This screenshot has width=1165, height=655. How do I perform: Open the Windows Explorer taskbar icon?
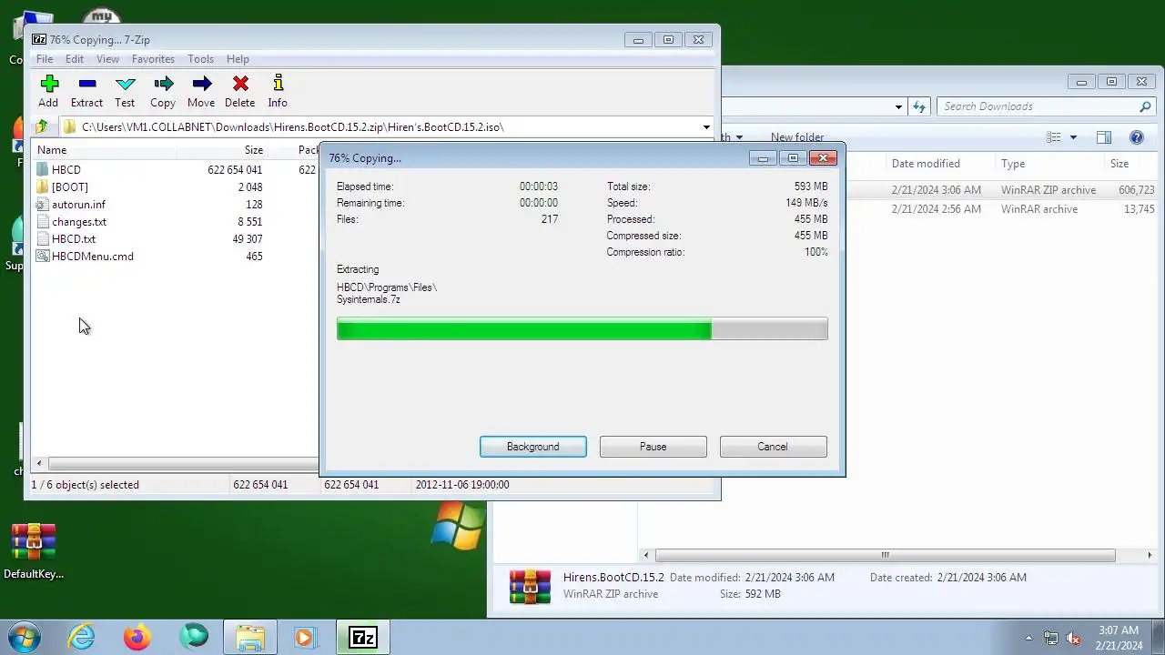pyautogui.click(x=249, y=637)
